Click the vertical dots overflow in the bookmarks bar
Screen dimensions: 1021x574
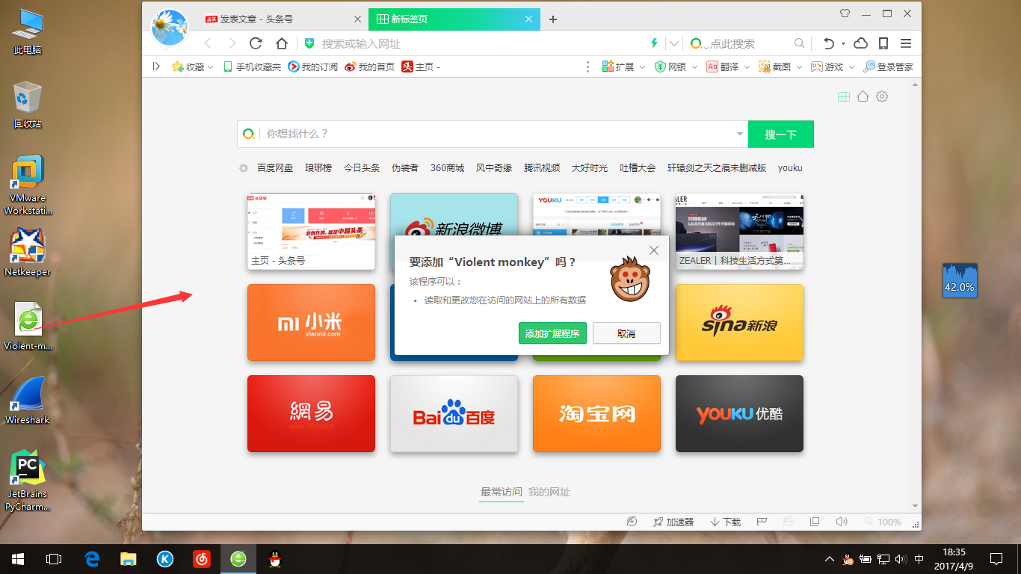588,67
